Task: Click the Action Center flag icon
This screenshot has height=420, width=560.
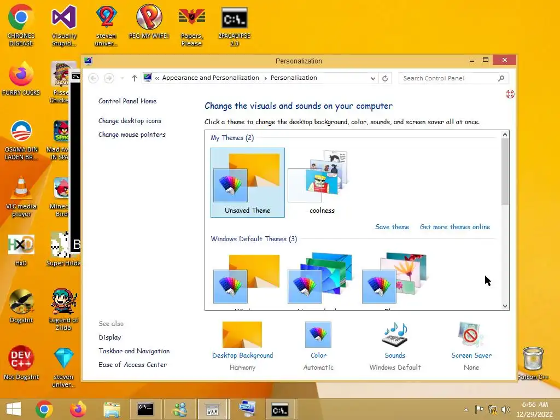Action: (x=479, y=410)
